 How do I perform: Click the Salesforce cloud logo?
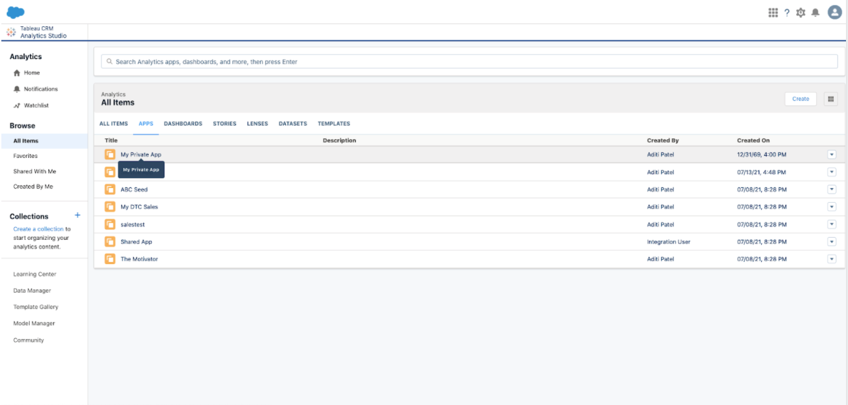(15, 11)
